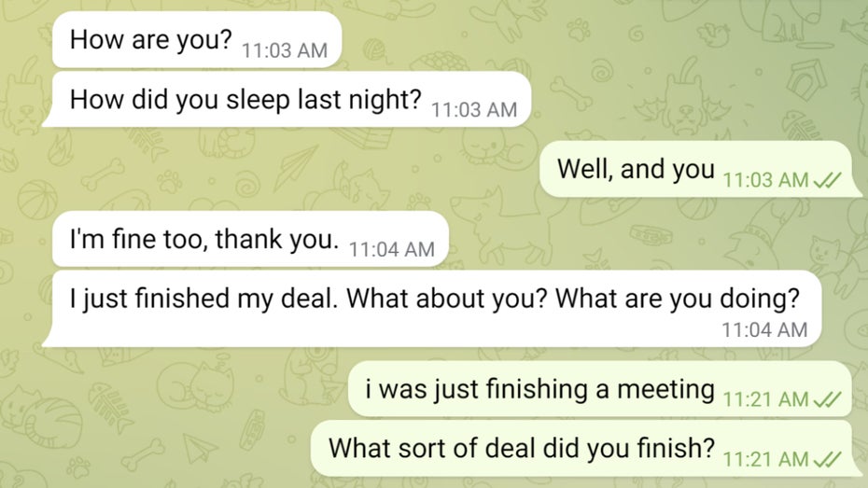868x488 pixels.
Task: Select the "i was just finishing a meeting" message
Action: tap(539, 389)
